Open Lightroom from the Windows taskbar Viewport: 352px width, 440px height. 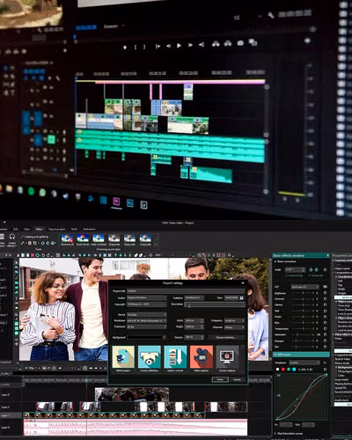(143, 204)
